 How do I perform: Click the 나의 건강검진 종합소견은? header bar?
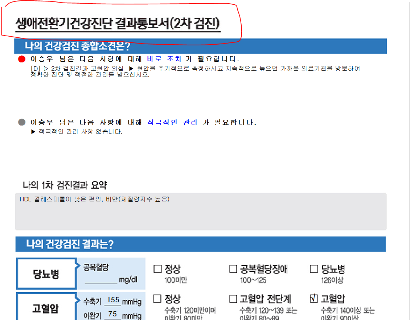(201, 46)
